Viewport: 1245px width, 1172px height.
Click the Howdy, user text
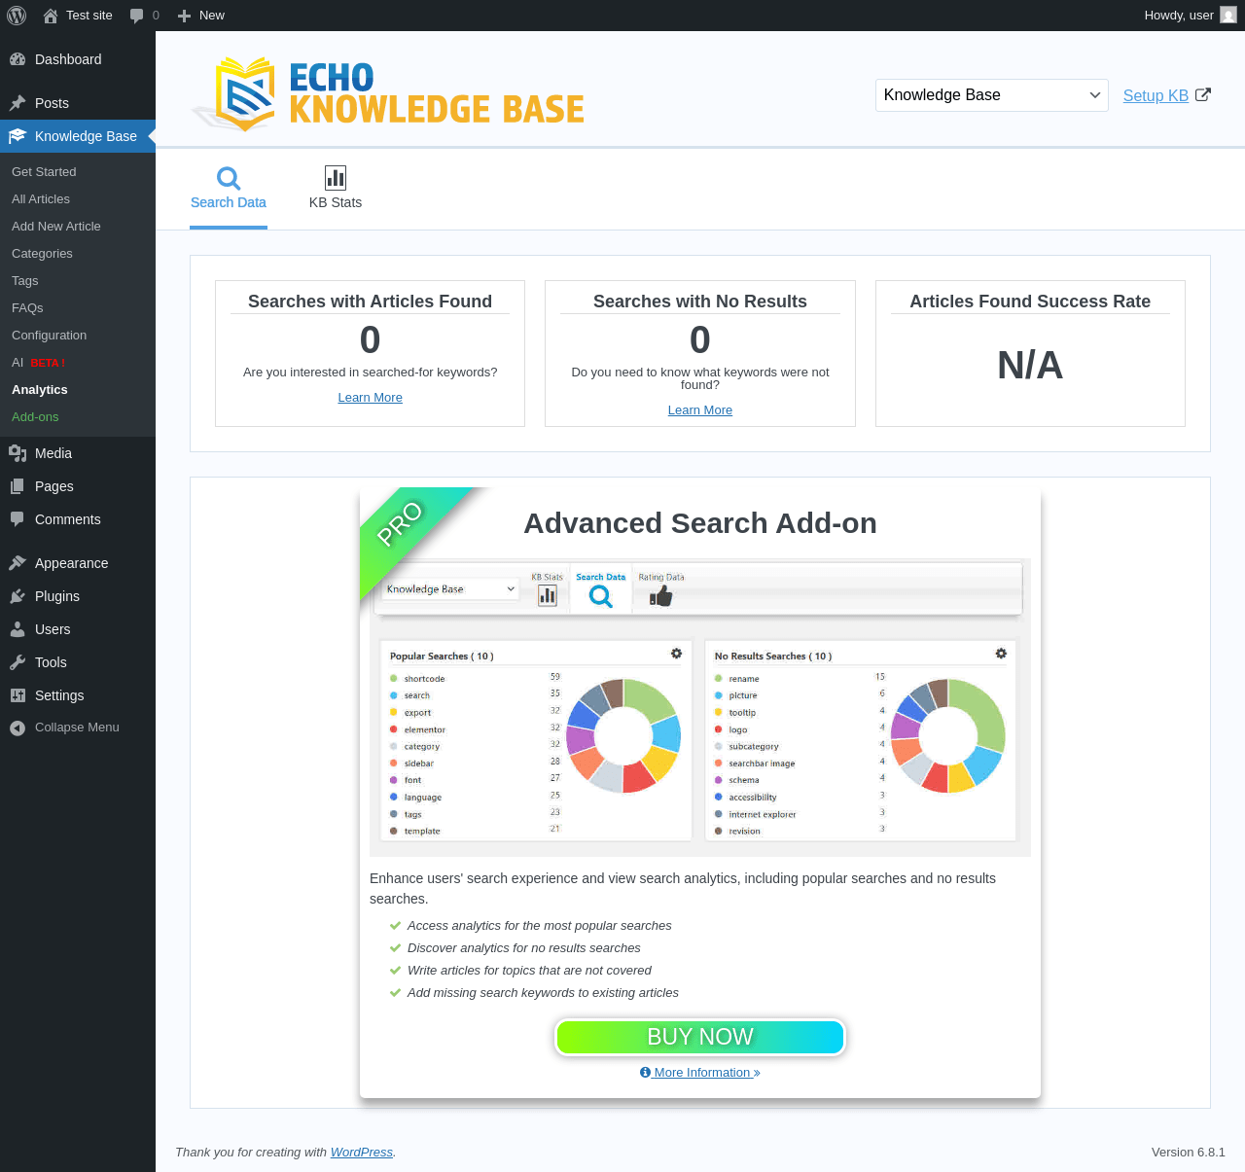[x=1179, y=16]
